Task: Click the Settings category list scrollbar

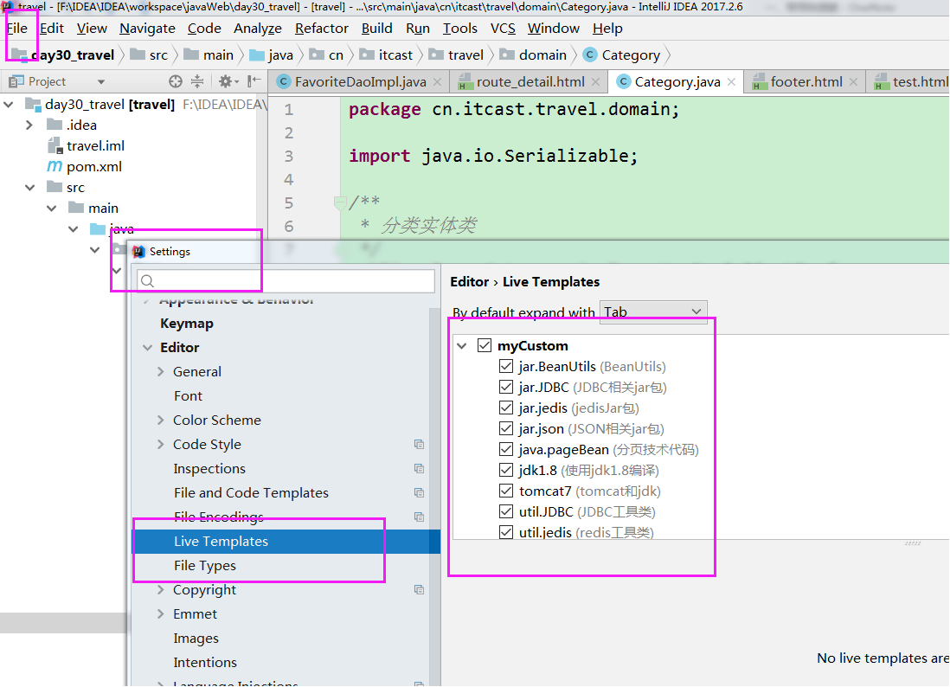Action: tap(435, 497)
